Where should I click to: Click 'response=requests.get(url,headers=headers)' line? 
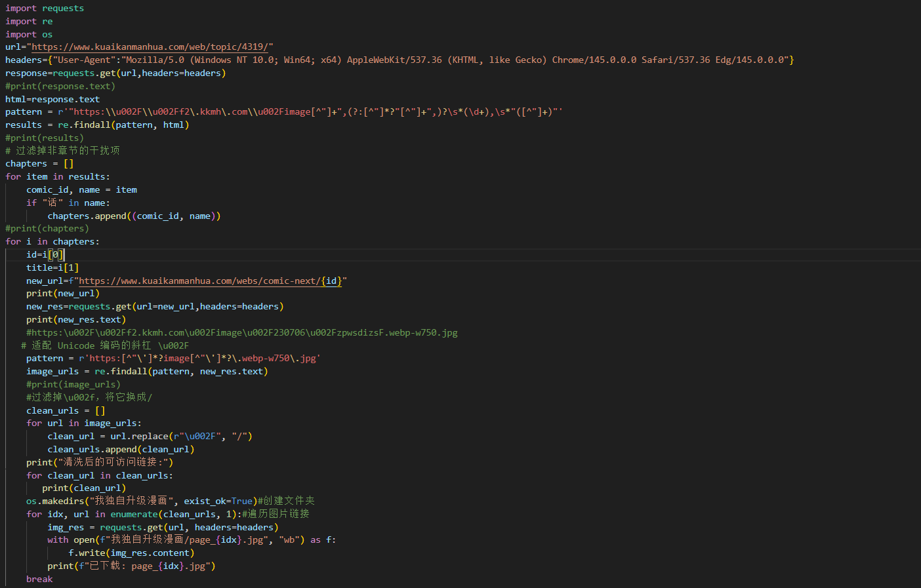(x=115, y=73)
